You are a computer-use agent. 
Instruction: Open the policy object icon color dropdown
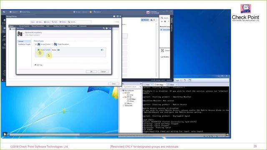click(23, 34)
